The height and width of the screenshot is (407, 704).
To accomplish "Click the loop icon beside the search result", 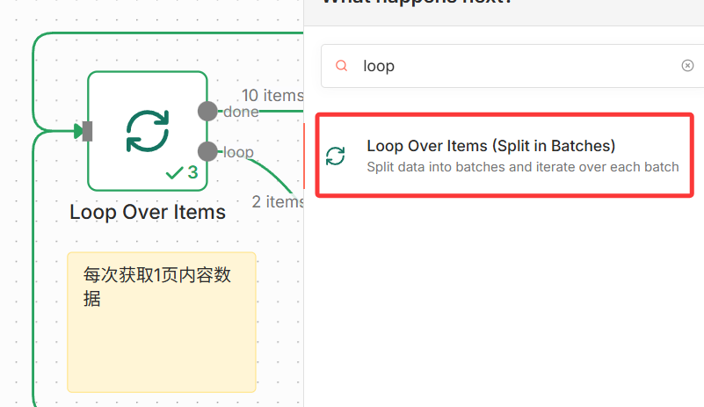I will coord(336,156).
